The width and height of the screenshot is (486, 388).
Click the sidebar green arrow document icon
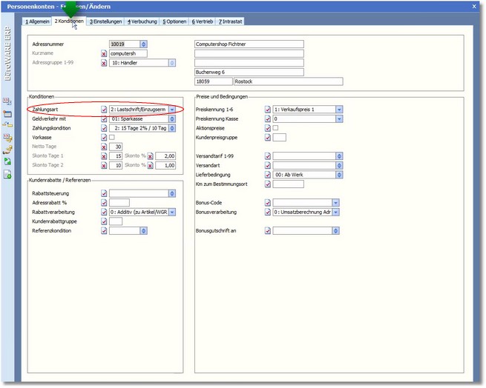coord(7,161)
